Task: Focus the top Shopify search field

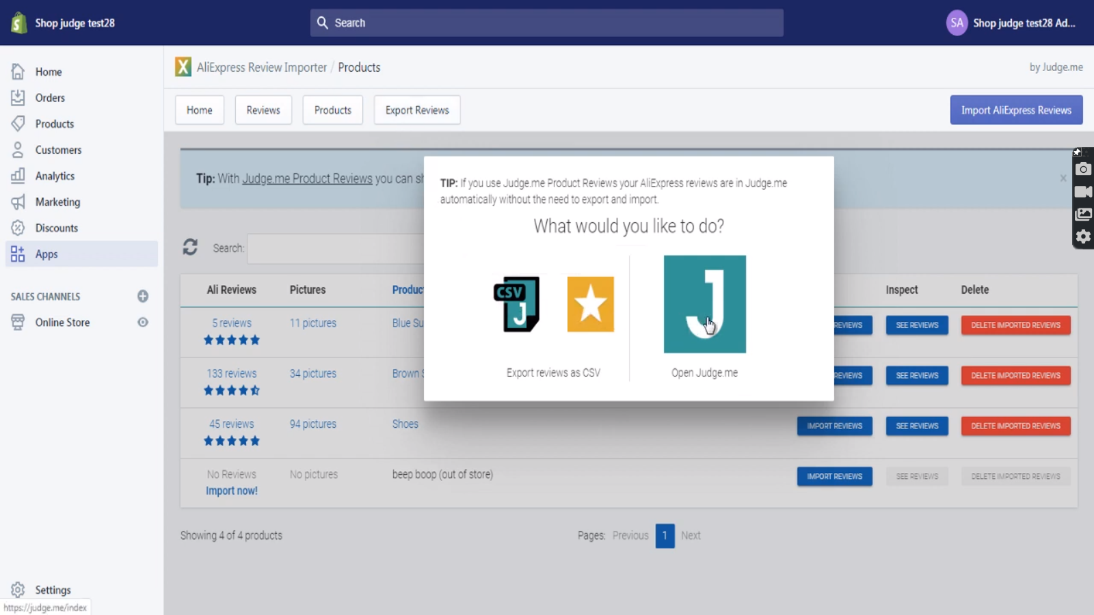Action: (x=547, y=23)
